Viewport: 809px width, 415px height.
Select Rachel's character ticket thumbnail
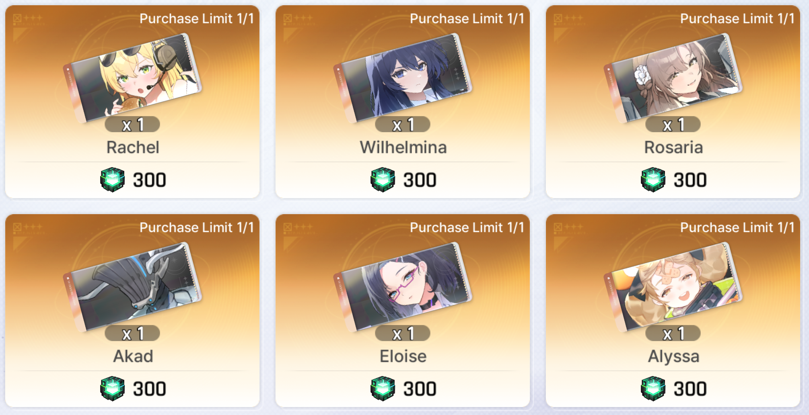pos(132,78)
